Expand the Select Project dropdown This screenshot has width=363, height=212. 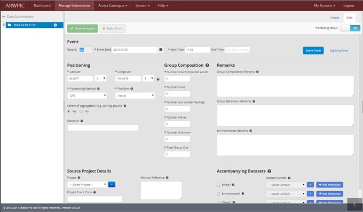point(87,184)
